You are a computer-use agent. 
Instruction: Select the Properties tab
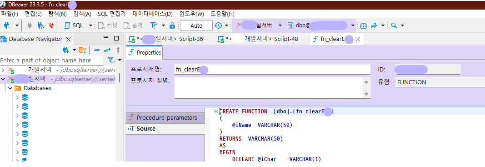click(x=145, y=52)
